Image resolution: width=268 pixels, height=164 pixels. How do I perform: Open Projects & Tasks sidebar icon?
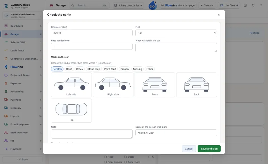point(6,75)
